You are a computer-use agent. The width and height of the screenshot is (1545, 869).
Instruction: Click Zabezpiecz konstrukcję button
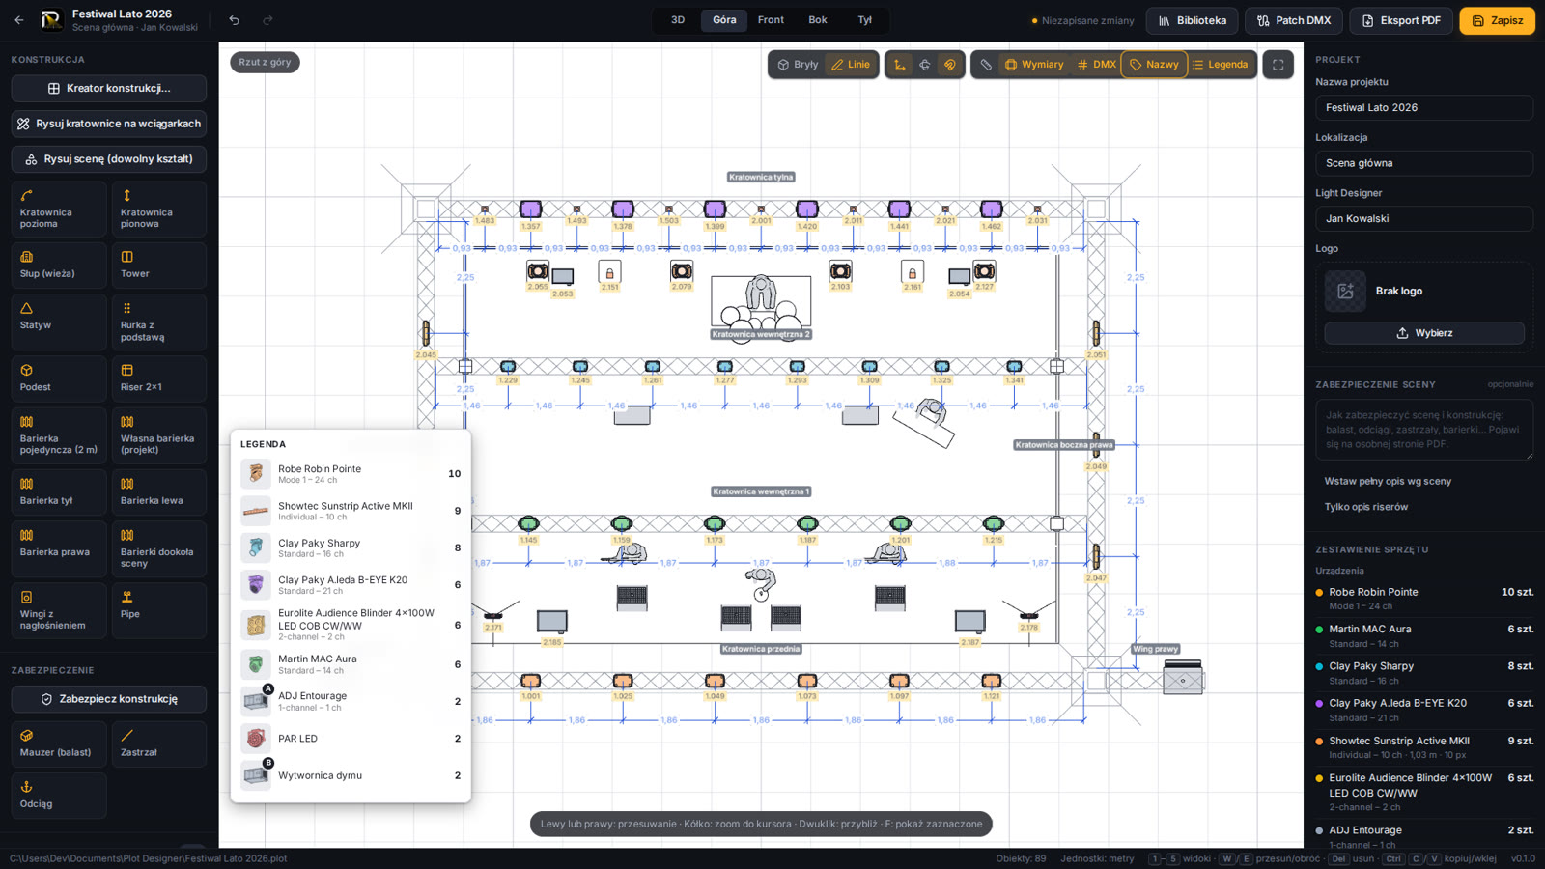(109, 699)
